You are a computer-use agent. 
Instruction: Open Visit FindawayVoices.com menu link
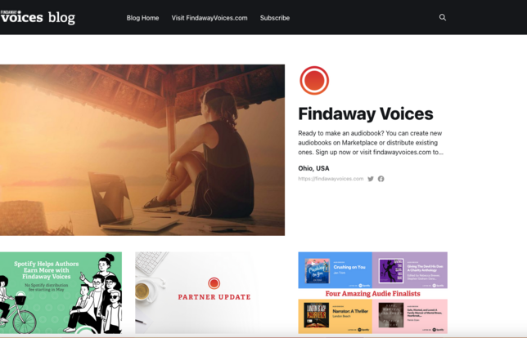pyautogui.click(x=209, y=18)
